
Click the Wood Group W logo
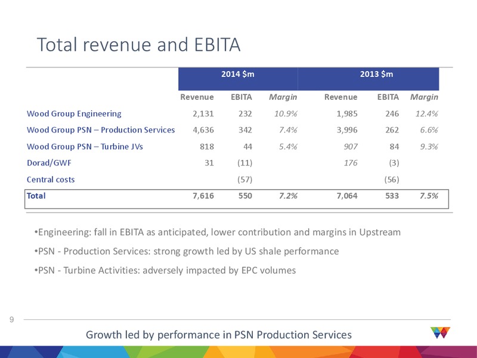[440, 332]
